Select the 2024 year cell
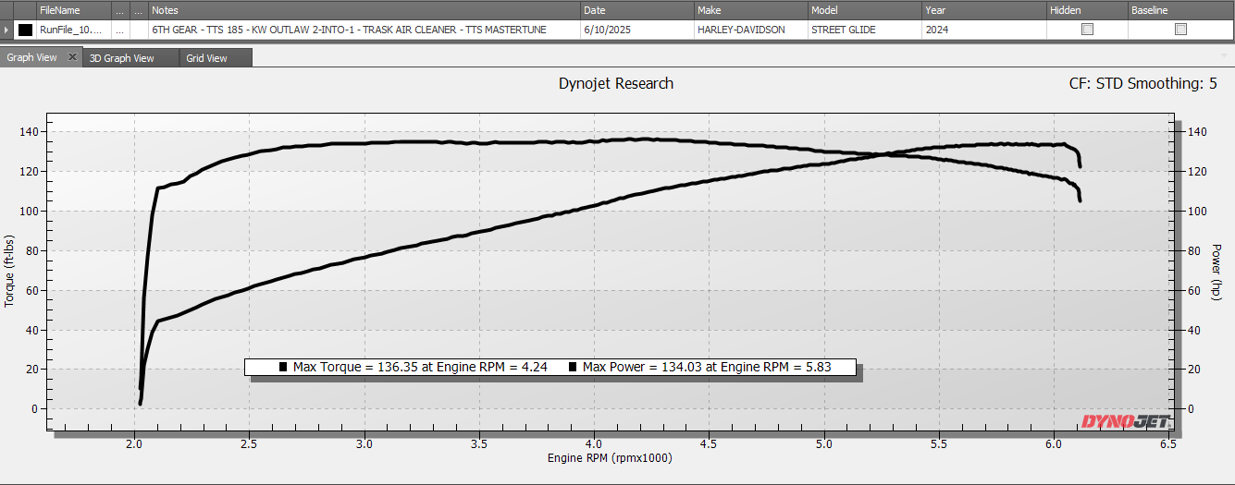 [984, 30]
